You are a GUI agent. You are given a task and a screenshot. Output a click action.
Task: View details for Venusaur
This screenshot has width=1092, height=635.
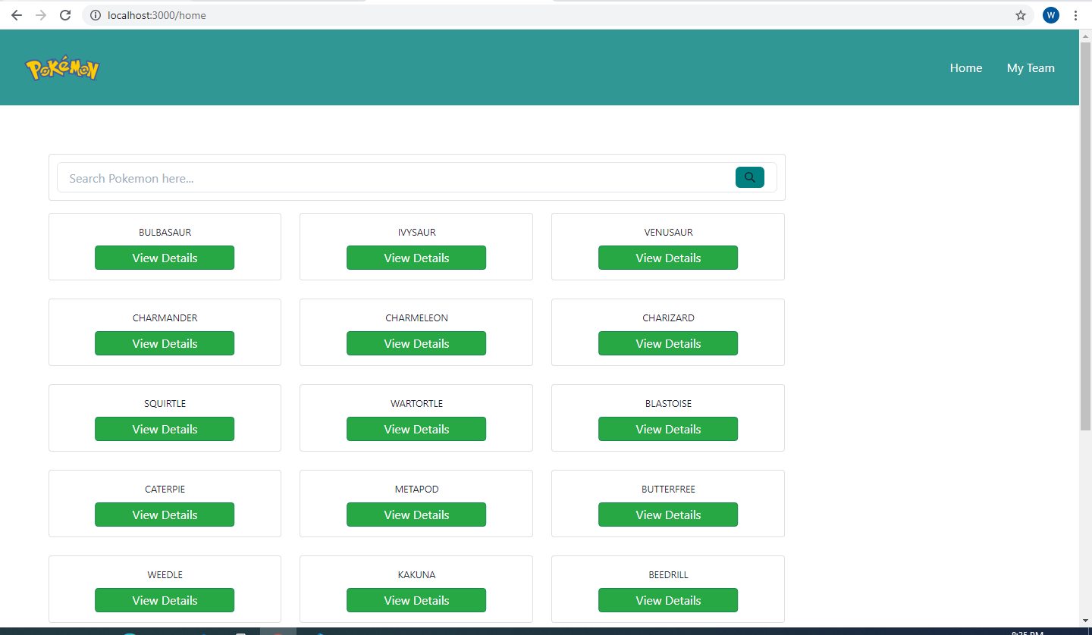[x=668, y=258]
